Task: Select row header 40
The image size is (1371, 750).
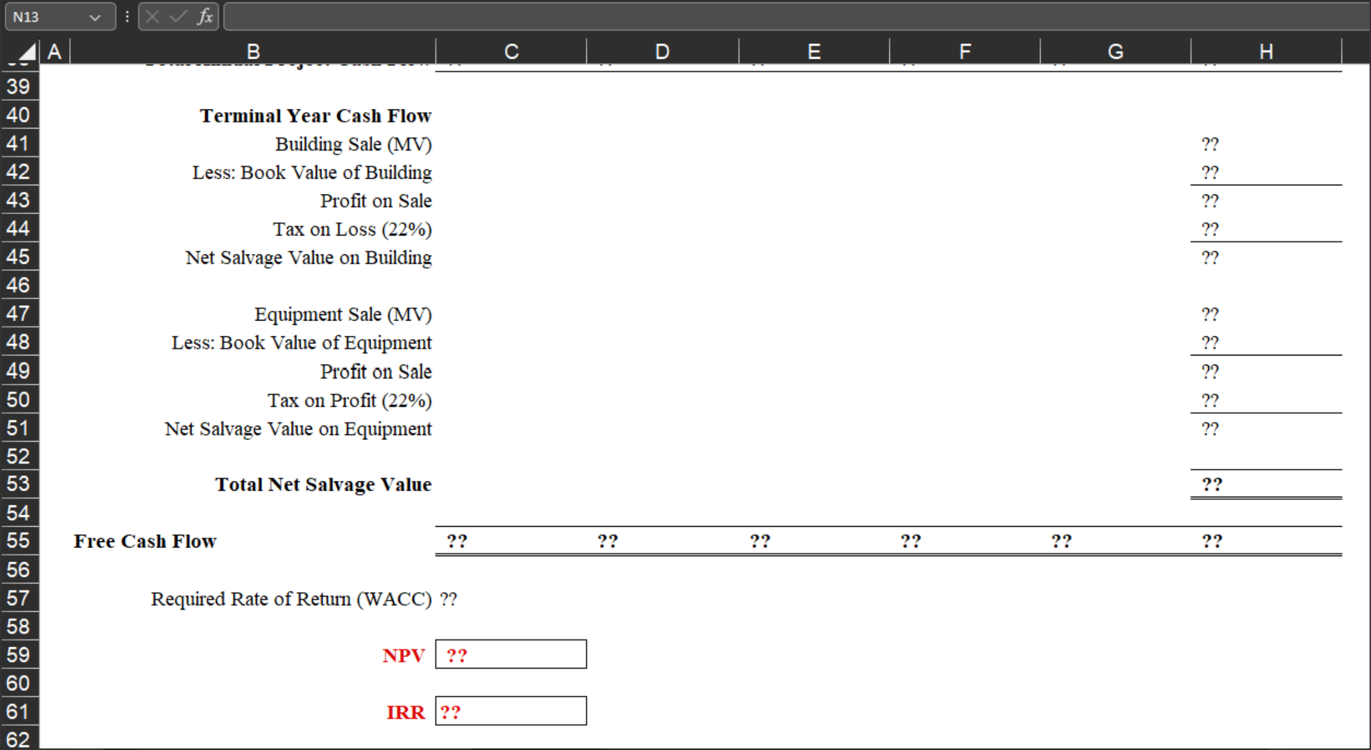Action: click(19, 115)
